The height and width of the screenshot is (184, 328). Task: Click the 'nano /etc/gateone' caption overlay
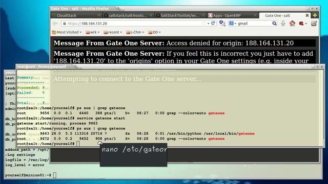click(133, 154)
